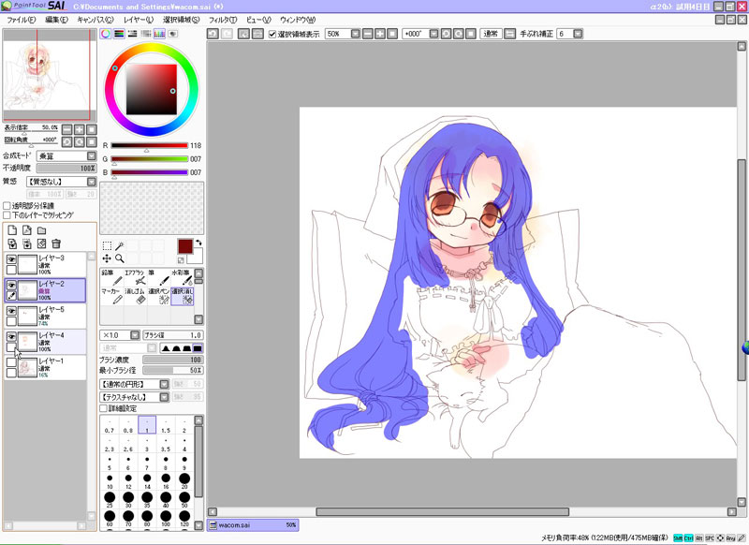The height and width of the screenshot is (545, 749).
Task: Open the 選択領域(S) menu
Action: 181,20
